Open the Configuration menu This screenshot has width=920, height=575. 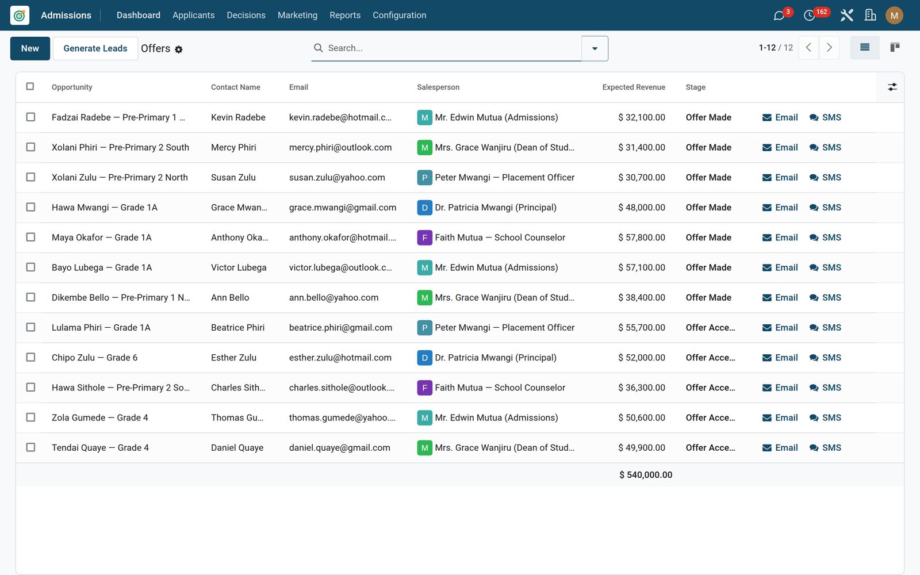pyautogui.click(x=400, y=16)
